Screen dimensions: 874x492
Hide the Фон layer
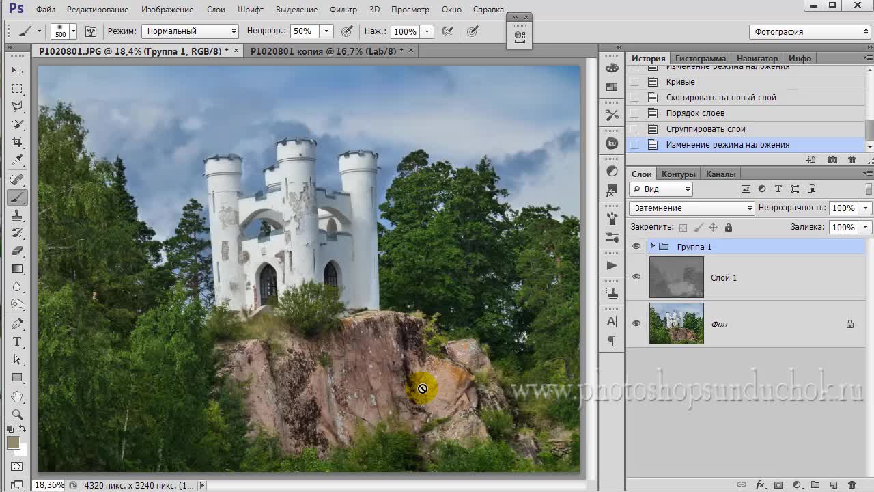[636, 323]
